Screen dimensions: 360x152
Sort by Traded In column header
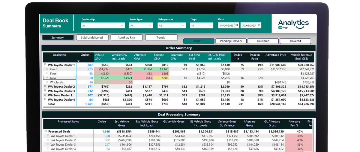point(238,57)
